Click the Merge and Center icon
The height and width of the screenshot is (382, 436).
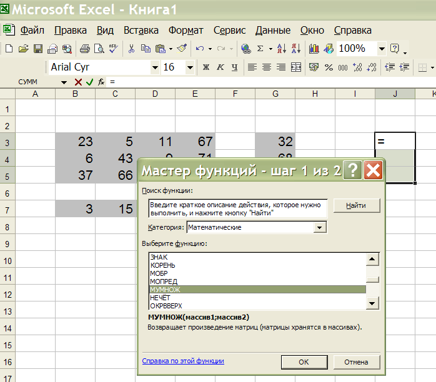pyautogui.click(x=296, y=67)
